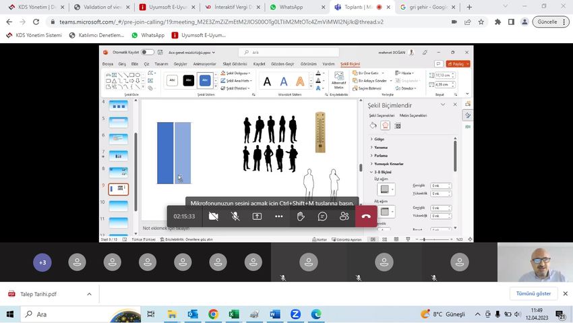The height and width of the screenshot is (323, 573).
Task: Switch to the WhatsApp browser tab
Action: (x=298, y=7)
